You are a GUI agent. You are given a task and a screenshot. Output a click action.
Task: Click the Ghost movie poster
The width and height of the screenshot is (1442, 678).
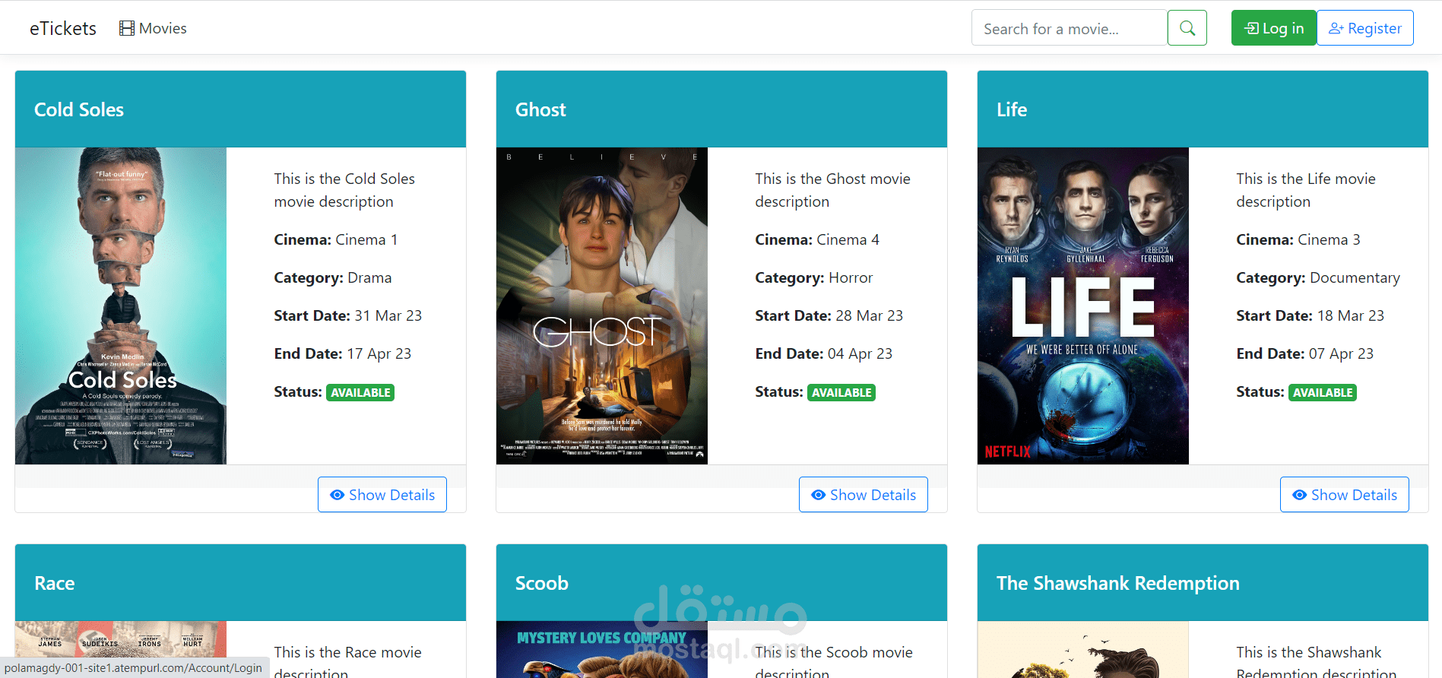click(602, 306)
